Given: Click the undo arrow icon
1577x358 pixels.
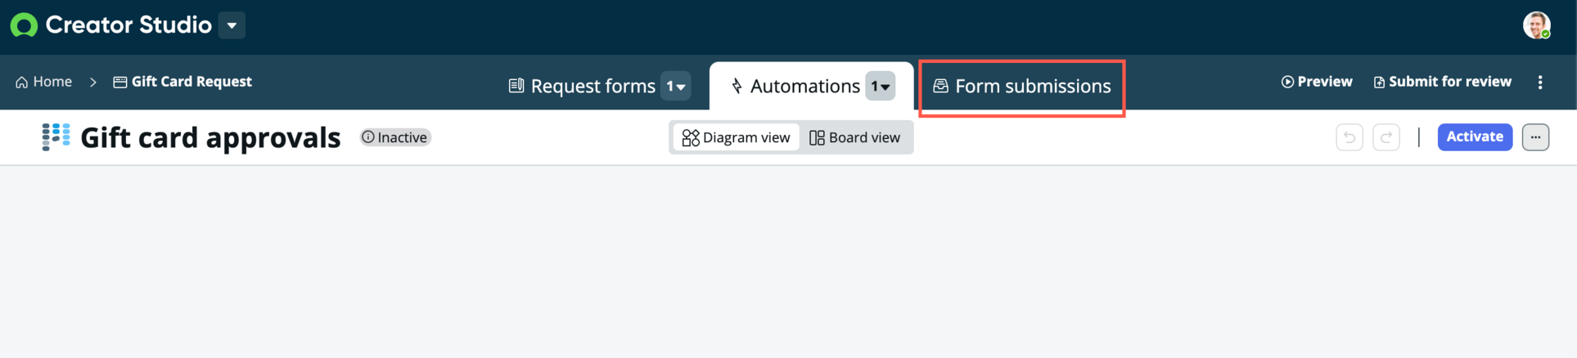Looking at the screenshot, I should pyautogui.click(x=1349, y=137).
